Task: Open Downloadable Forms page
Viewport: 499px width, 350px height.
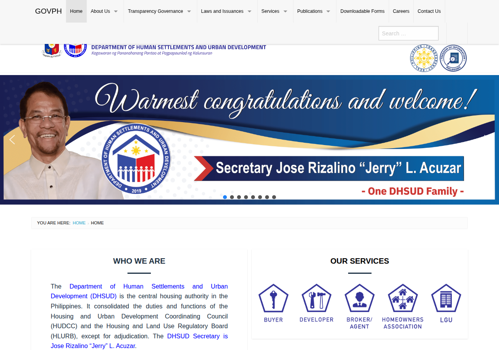Action: coord(363,11)
